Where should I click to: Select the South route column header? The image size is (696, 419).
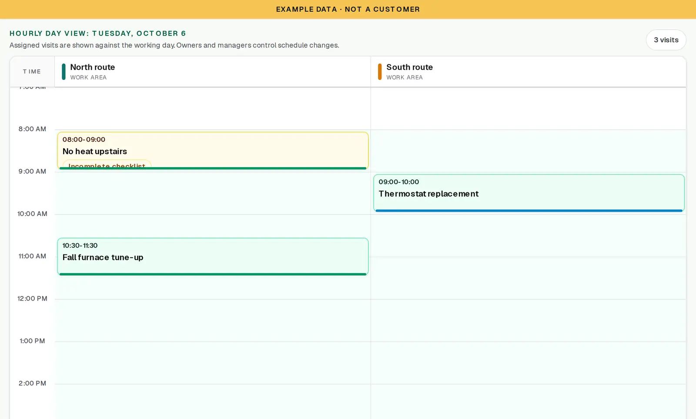click(529, 72)
